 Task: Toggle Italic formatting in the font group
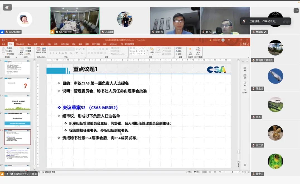(53, 53)
